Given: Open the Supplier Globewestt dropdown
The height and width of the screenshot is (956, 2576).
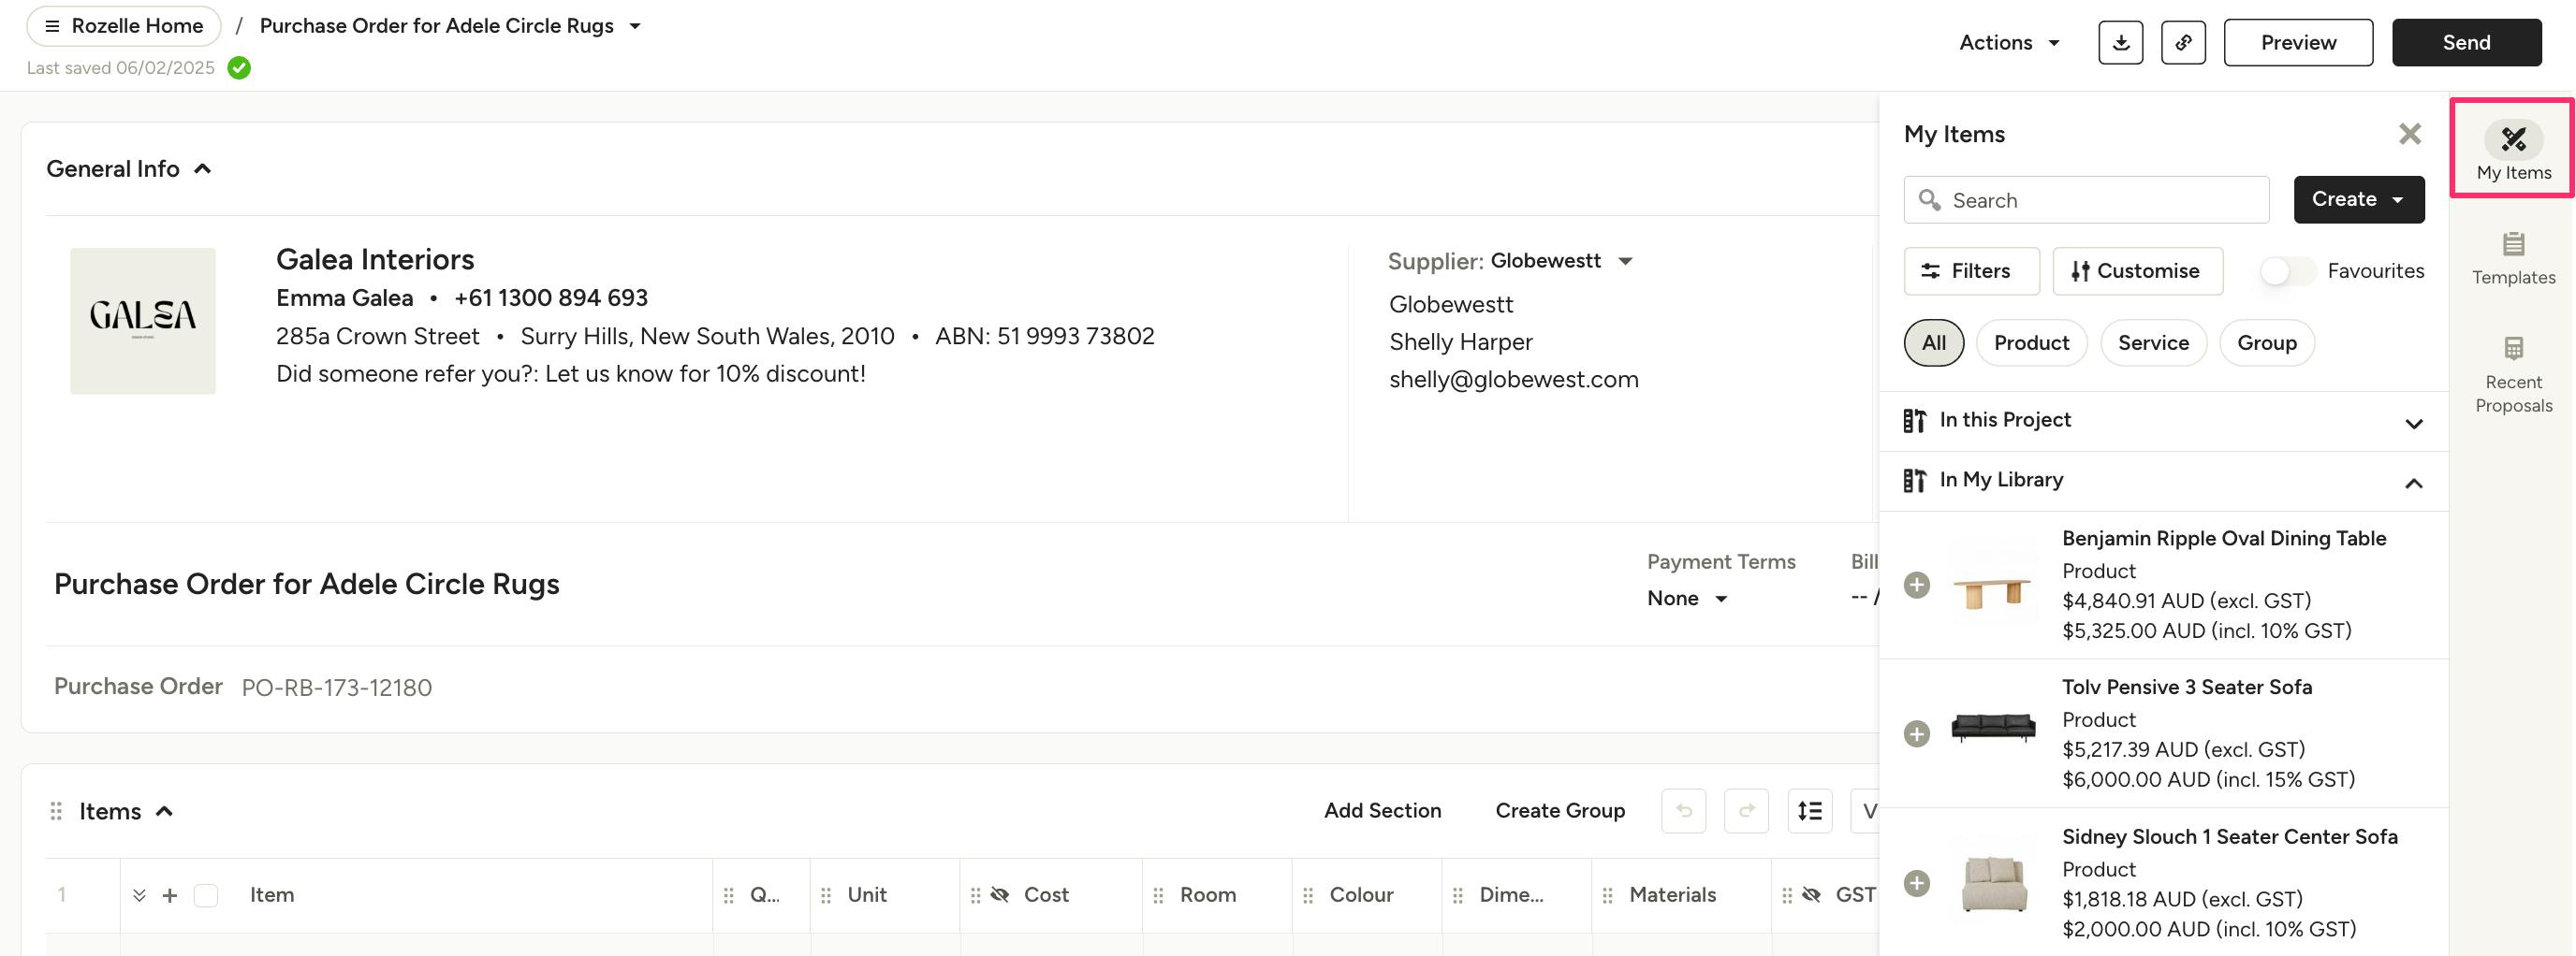Looking at the screenshot, I should point(1625,261).
